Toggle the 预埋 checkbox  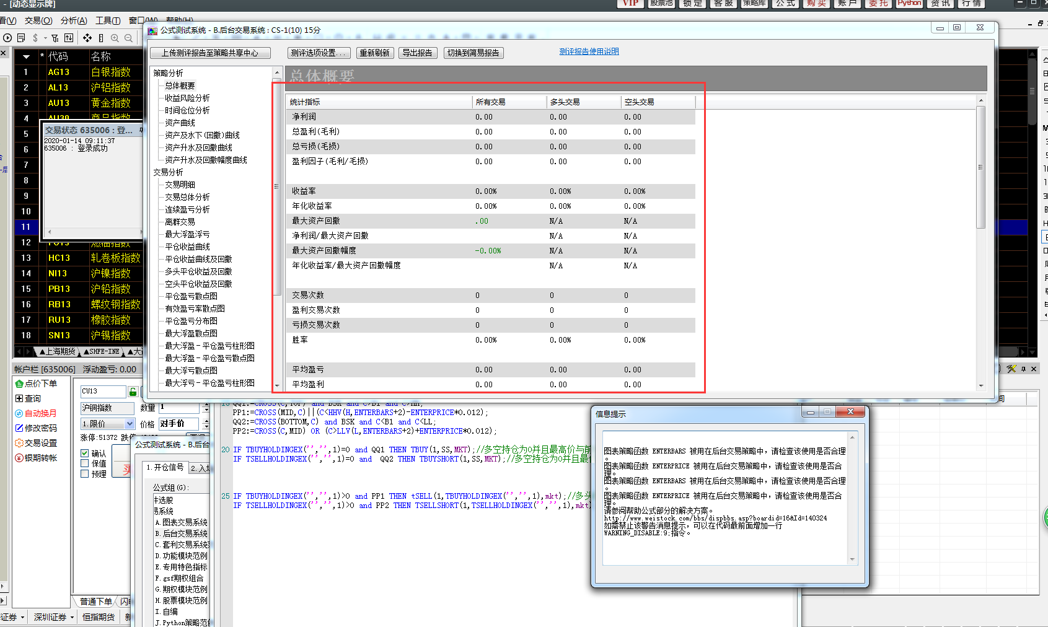(85, 474)
